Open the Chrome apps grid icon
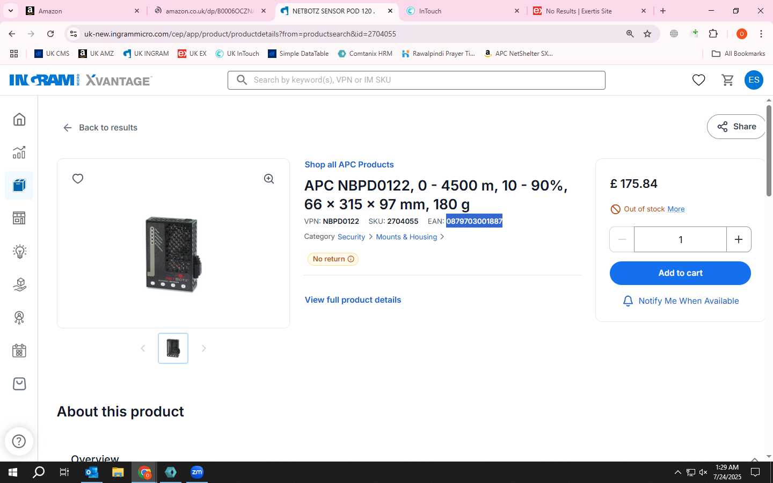The height and width of the screenshot is (483, 773). pos(14,54)
